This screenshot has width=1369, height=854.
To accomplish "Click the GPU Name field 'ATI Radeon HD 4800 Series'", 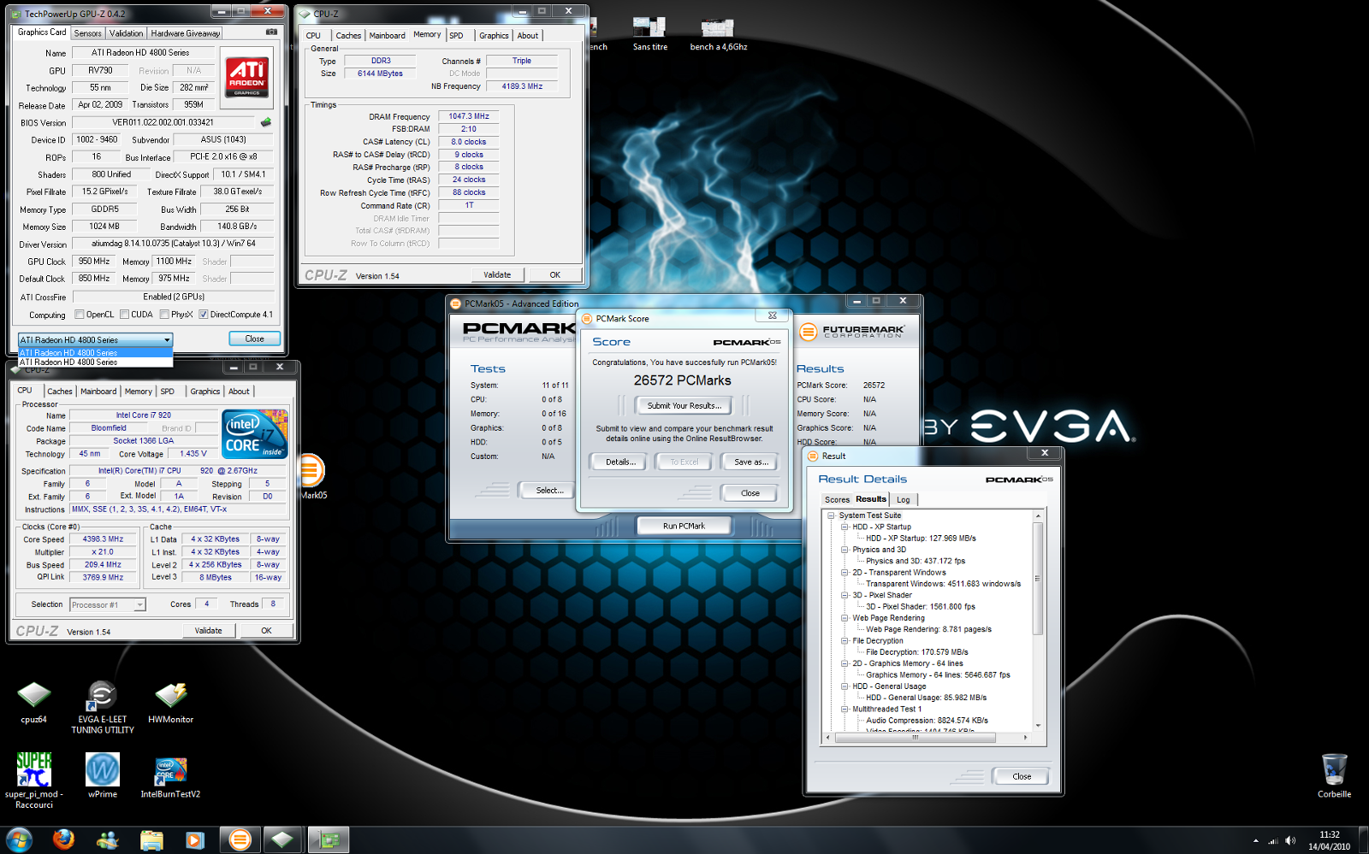I will 142,53.
